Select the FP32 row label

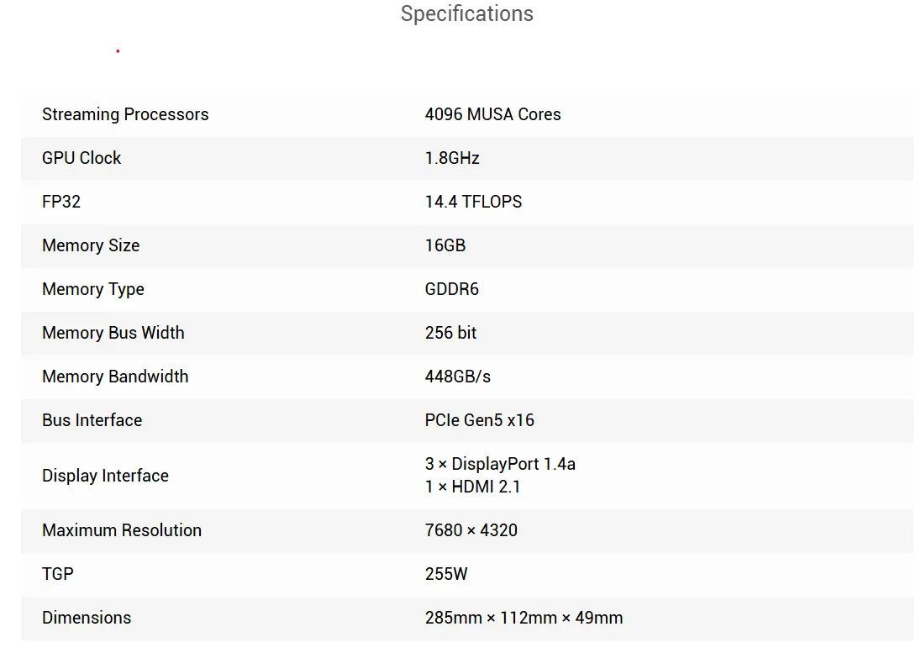pyautogui.click(x=61, y=202)
